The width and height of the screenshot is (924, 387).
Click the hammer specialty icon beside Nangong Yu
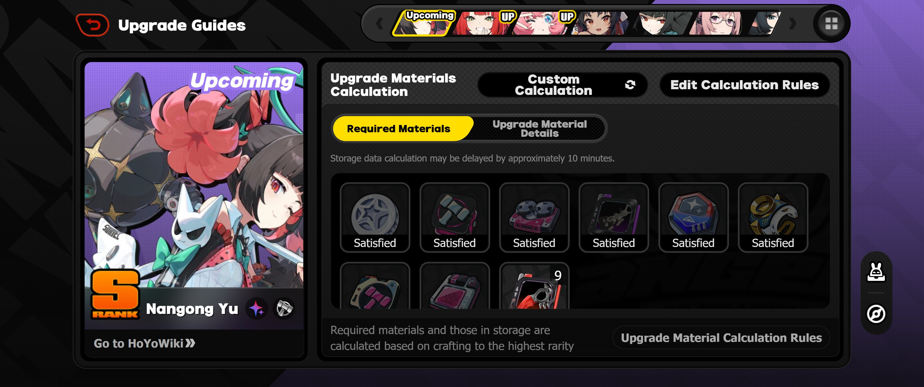[284, 308]
